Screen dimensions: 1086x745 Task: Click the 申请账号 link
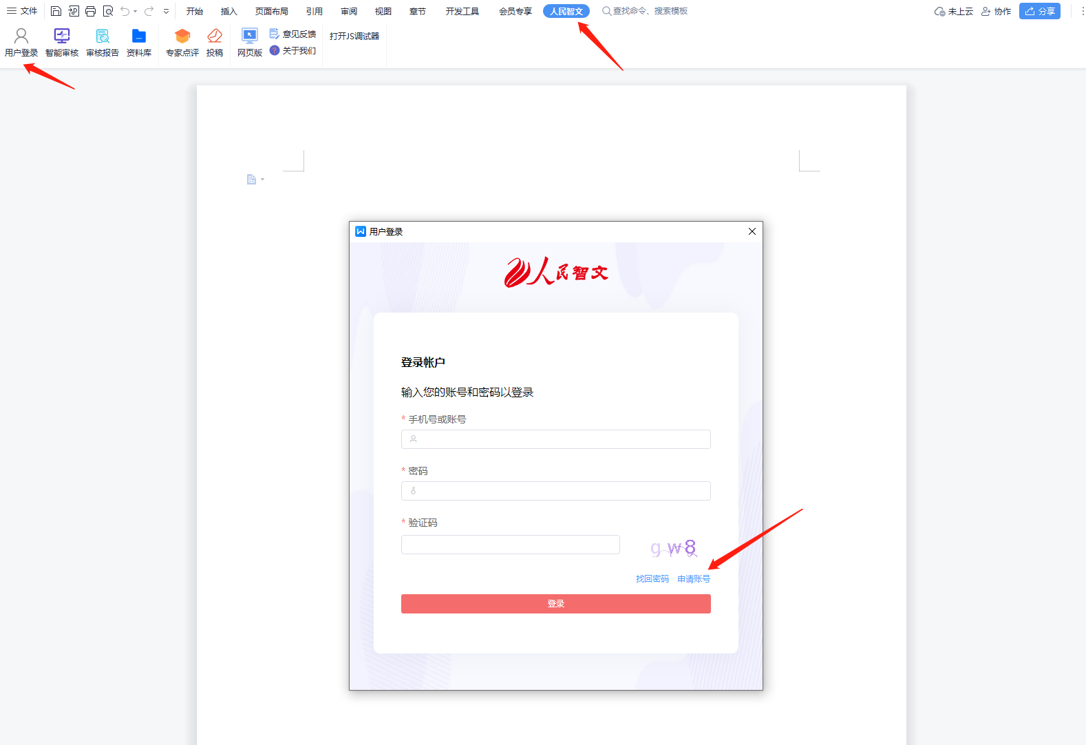694,579
